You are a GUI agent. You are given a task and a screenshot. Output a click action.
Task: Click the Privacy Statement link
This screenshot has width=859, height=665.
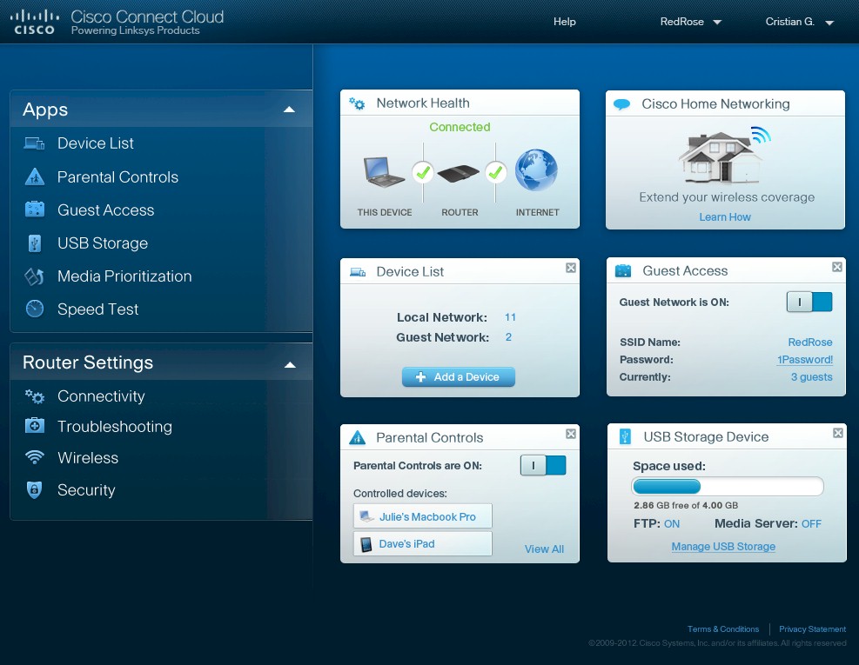pos(812,629)
